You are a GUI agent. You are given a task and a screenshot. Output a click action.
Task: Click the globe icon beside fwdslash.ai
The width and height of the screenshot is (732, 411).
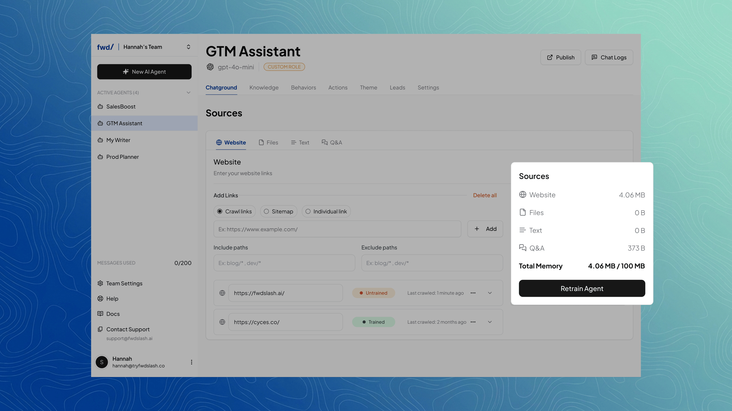[222, 293]
